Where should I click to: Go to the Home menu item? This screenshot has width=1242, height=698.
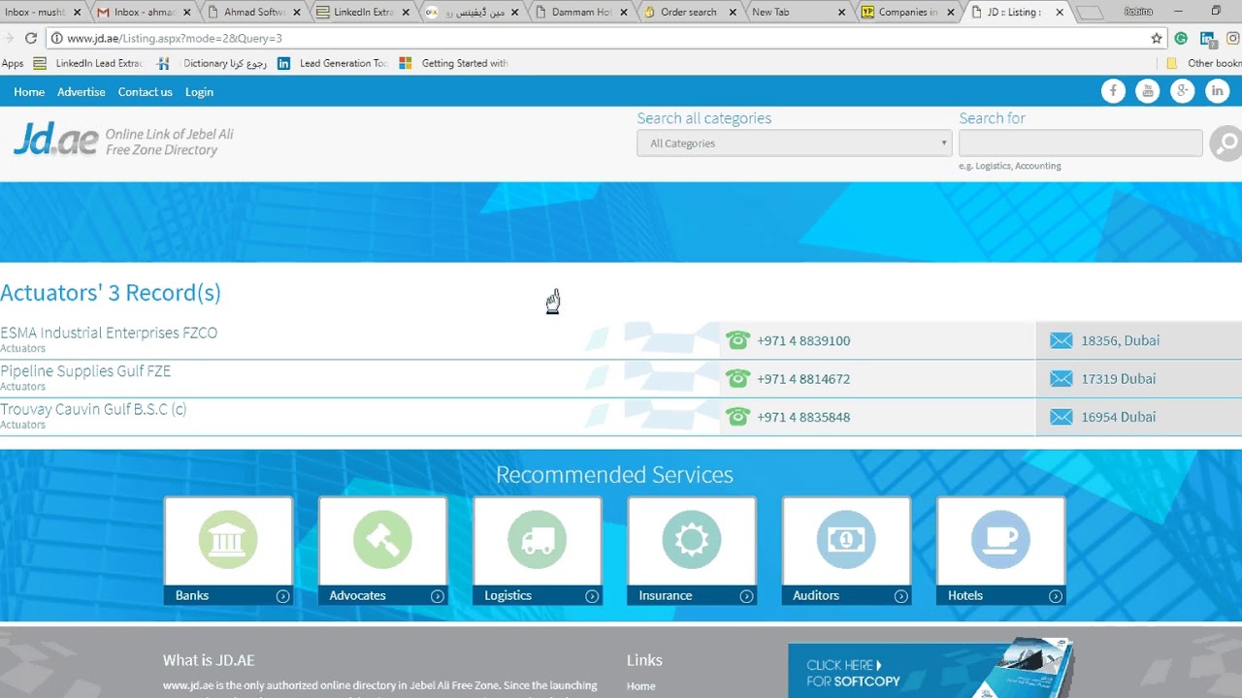tap(29, 92)
